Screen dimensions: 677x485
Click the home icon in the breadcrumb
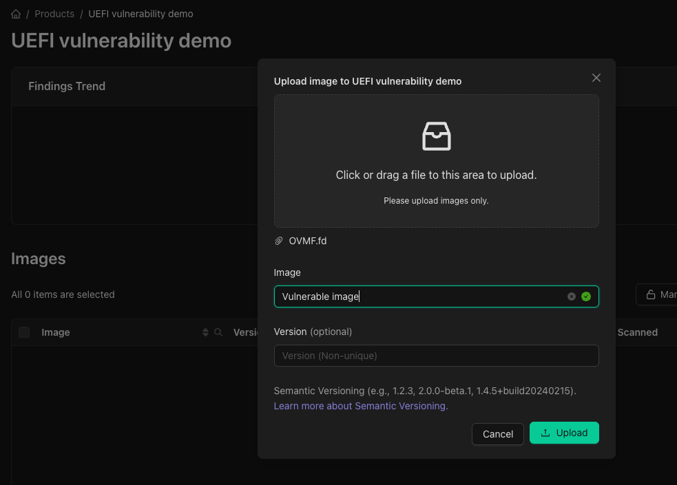coord(15,13)
